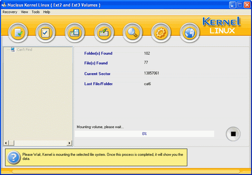Open the gear settings toolbar icon
Viewport: 252px width, 175px height.
pos(161,32)
